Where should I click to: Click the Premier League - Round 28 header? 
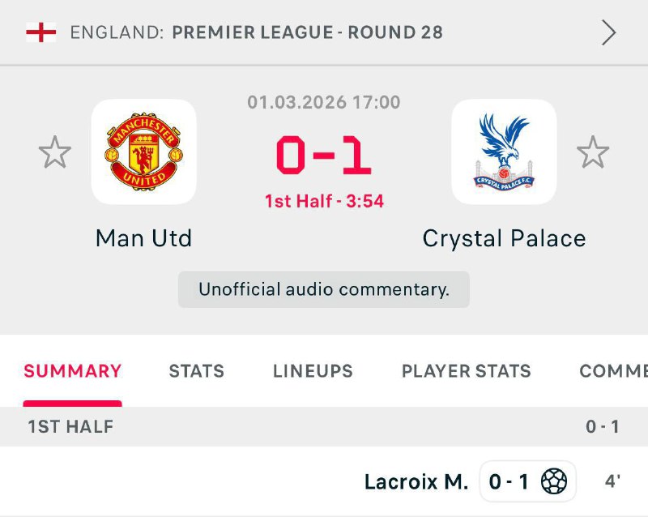(x=308, y=32)
